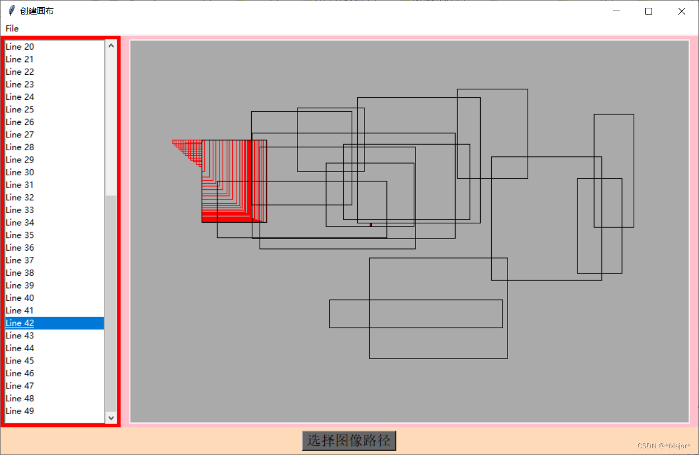
Task: Click the highlighted Line 42 entry
Action: pyautogui.click(x=54, y=323)
